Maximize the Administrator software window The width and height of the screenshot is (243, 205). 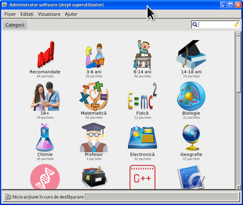[x=231, y=5]
